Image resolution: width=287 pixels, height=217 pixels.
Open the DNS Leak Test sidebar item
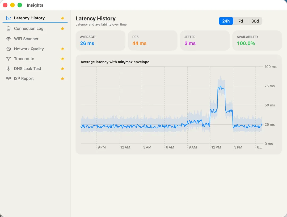[35, 68]
